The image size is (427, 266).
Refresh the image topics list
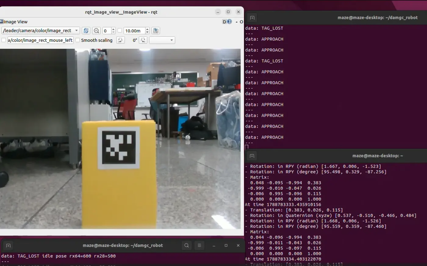point(86,31)
